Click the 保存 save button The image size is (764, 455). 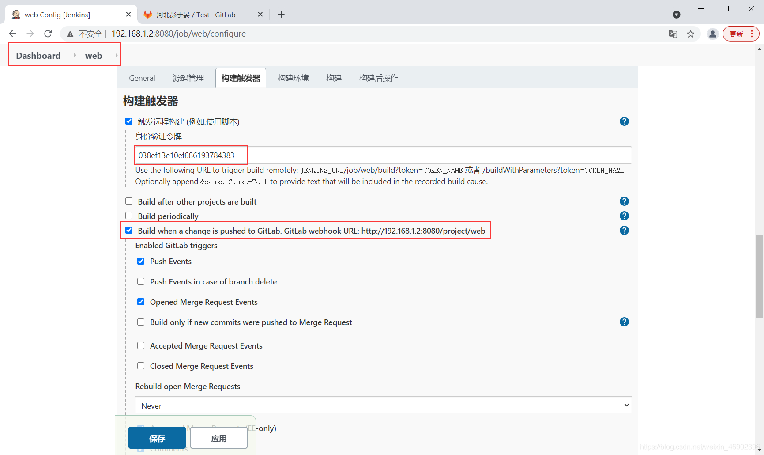tap(157, 438)
